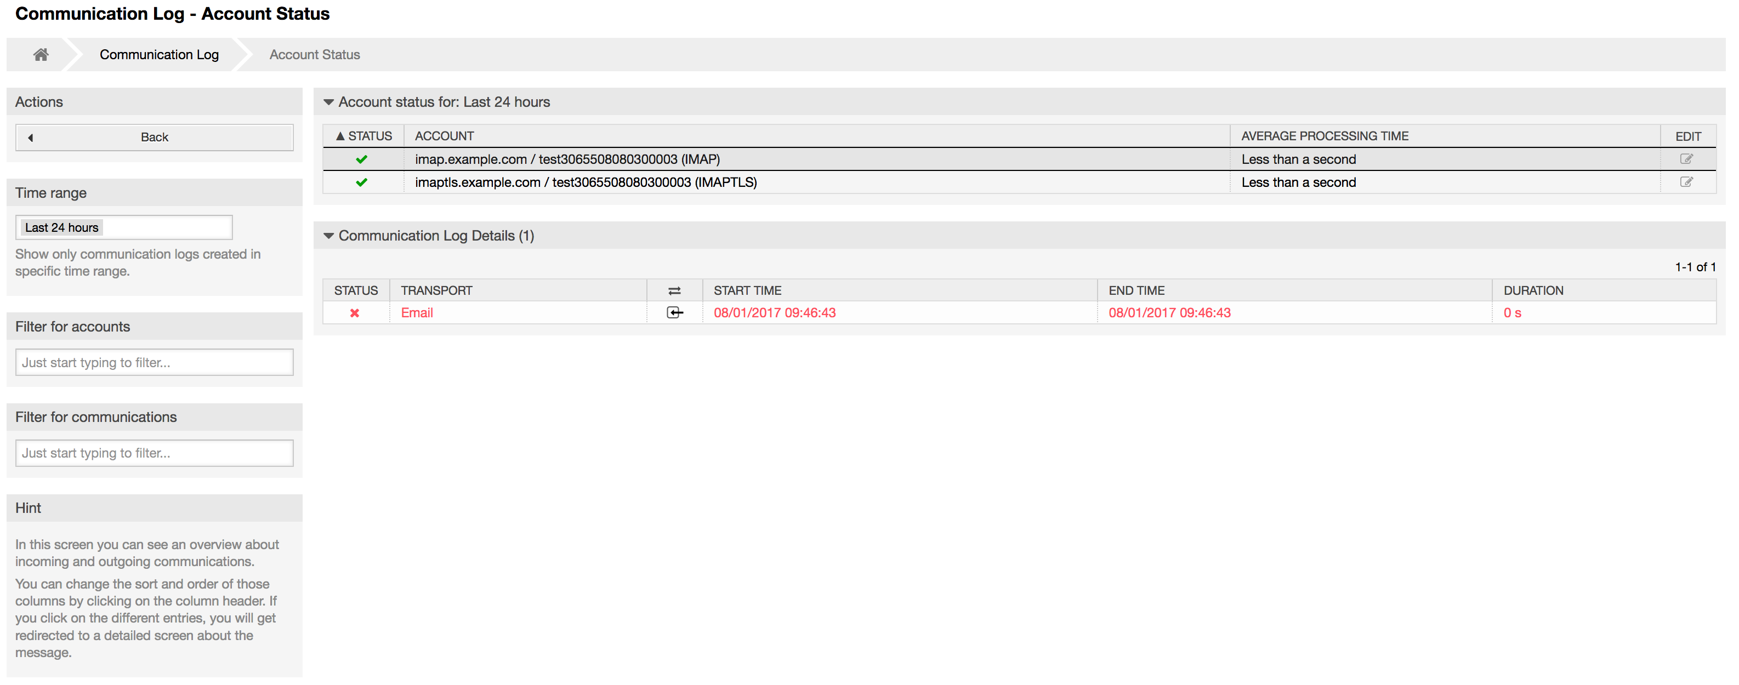Click the 0 s duration value
The height and width of the screenshot is (685, 1739).
point(1512,312)
